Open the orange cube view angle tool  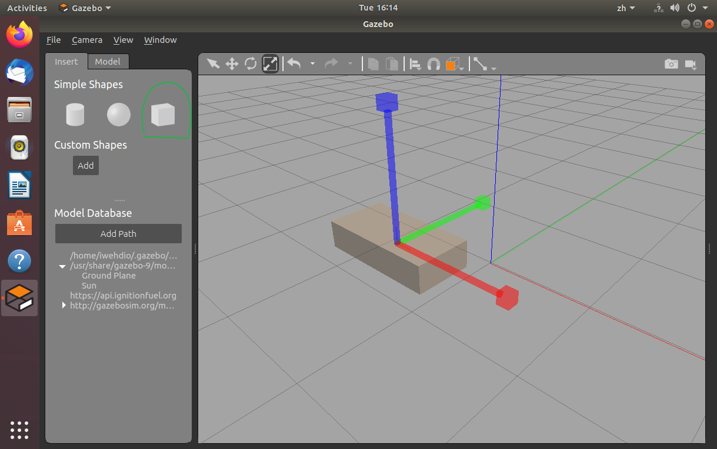pos(452,63)
